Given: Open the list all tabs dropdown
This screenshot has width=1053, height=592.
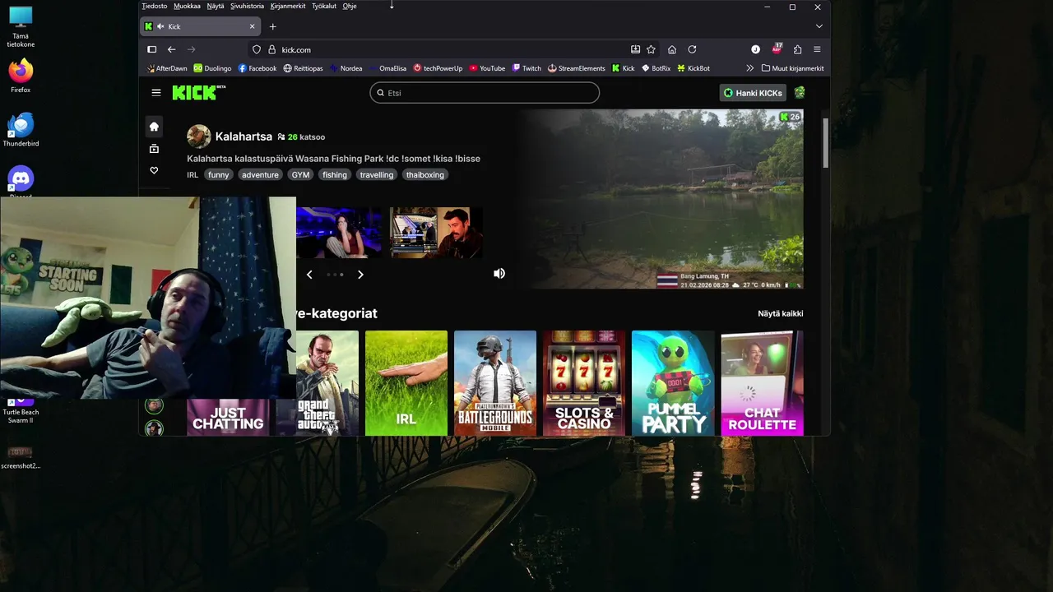Looking at the screenshot, I should 819,26.
